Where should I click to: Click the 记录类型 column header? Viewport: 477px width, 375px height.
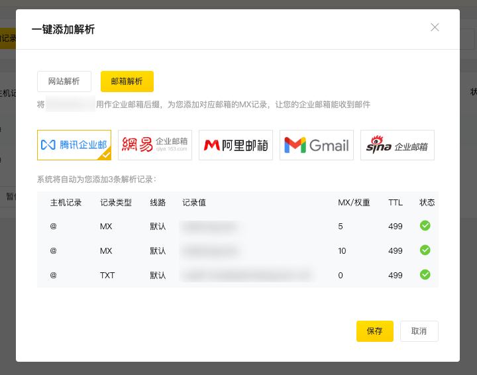[116, 203]
